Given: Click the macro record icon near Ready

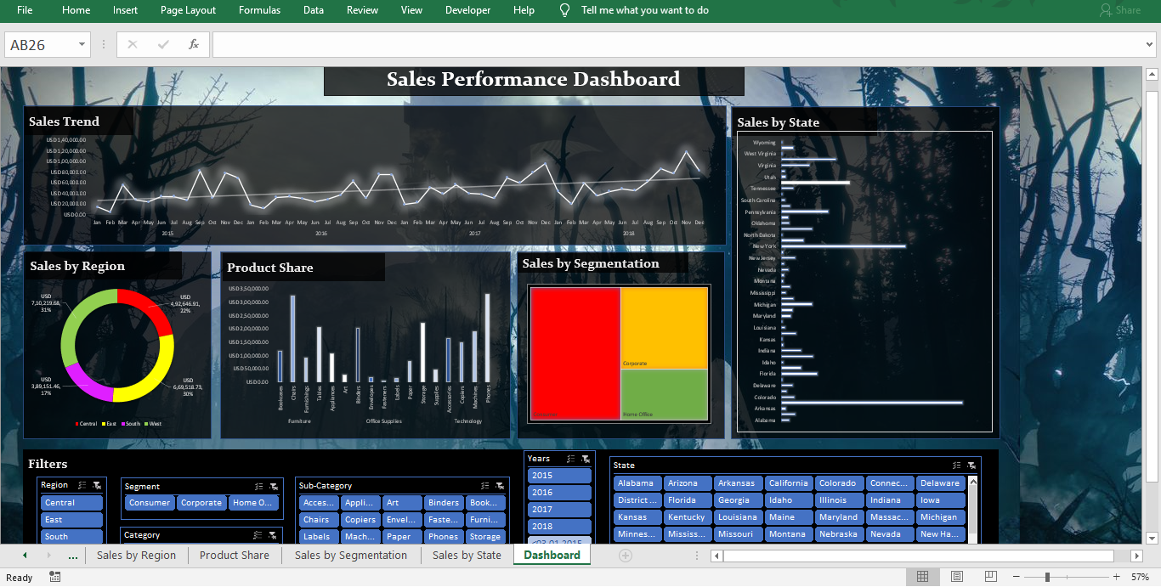Looking at the screenshot, I should 54,577.
